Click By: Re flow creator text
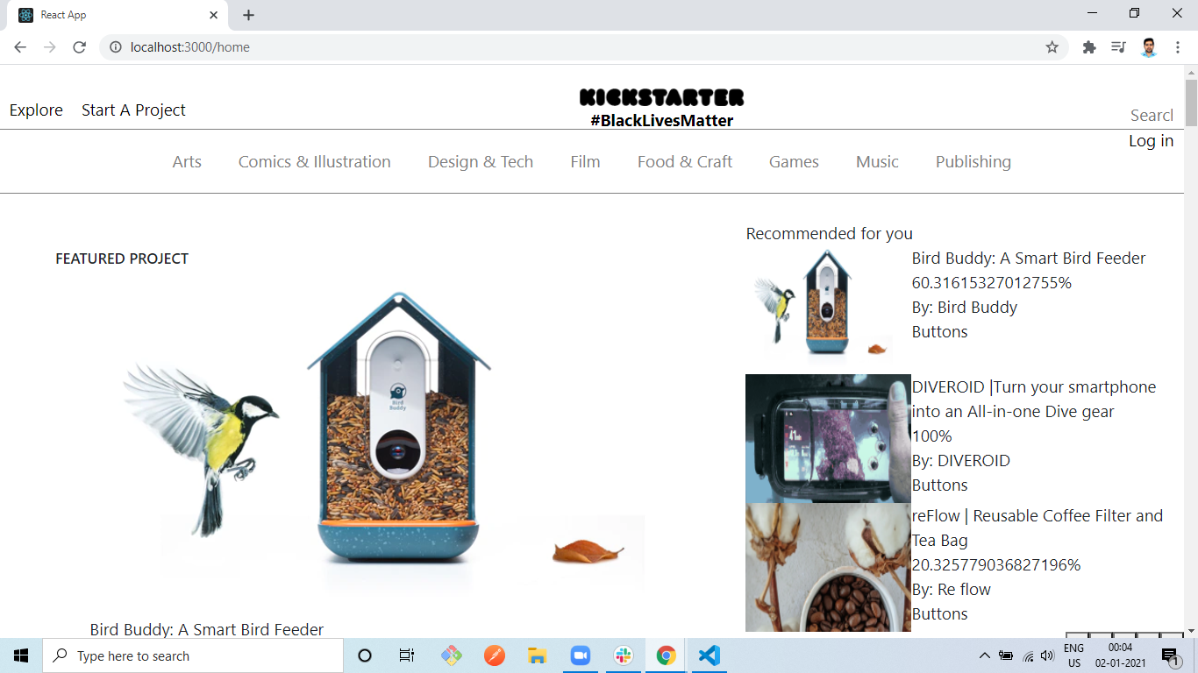 (x=952, y=590)
